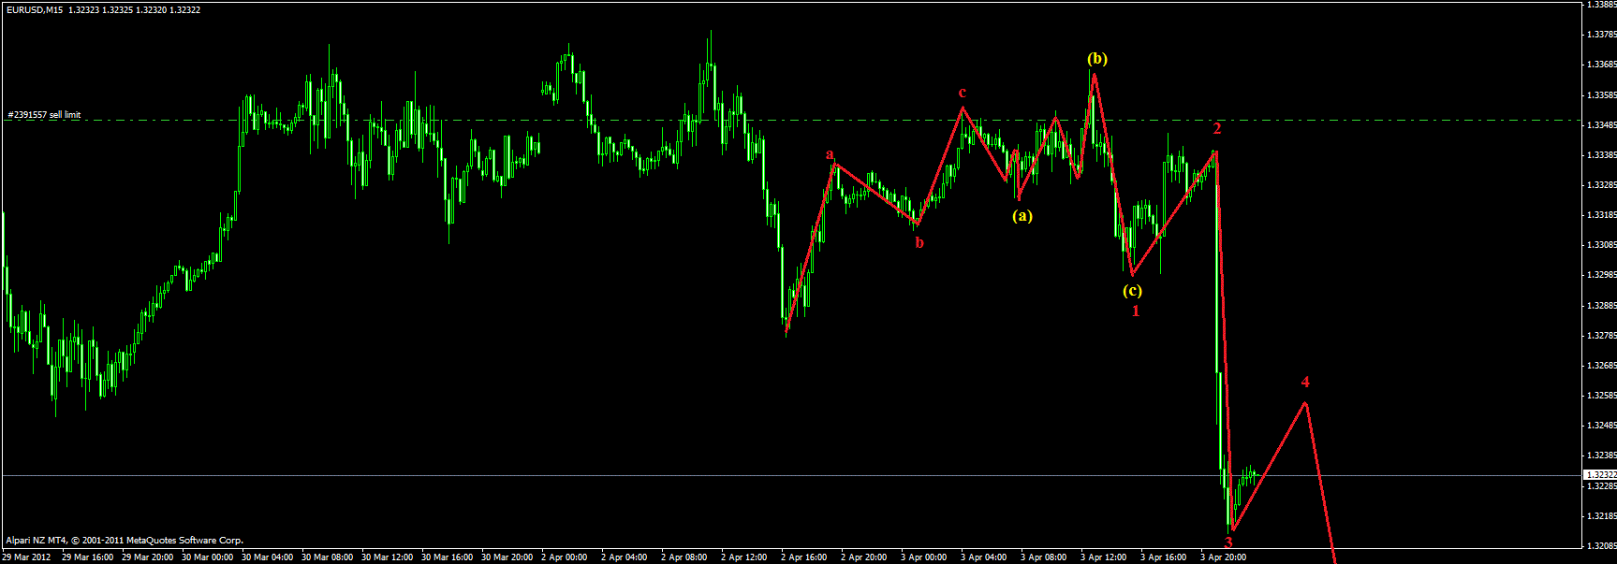Click the '3 Apr 12:00' time axis label
This screenshot has height=564, width=1617.
(1104, 557)
